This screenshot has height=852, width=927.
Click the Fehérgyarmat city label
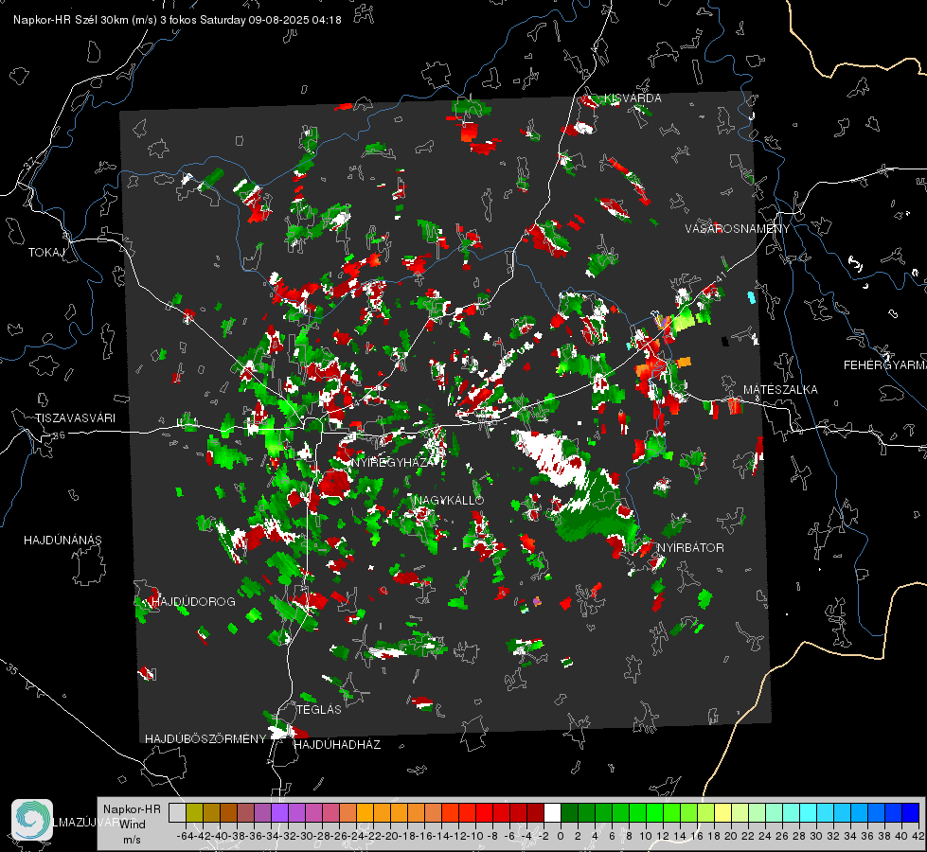click(x=884, y=365)
